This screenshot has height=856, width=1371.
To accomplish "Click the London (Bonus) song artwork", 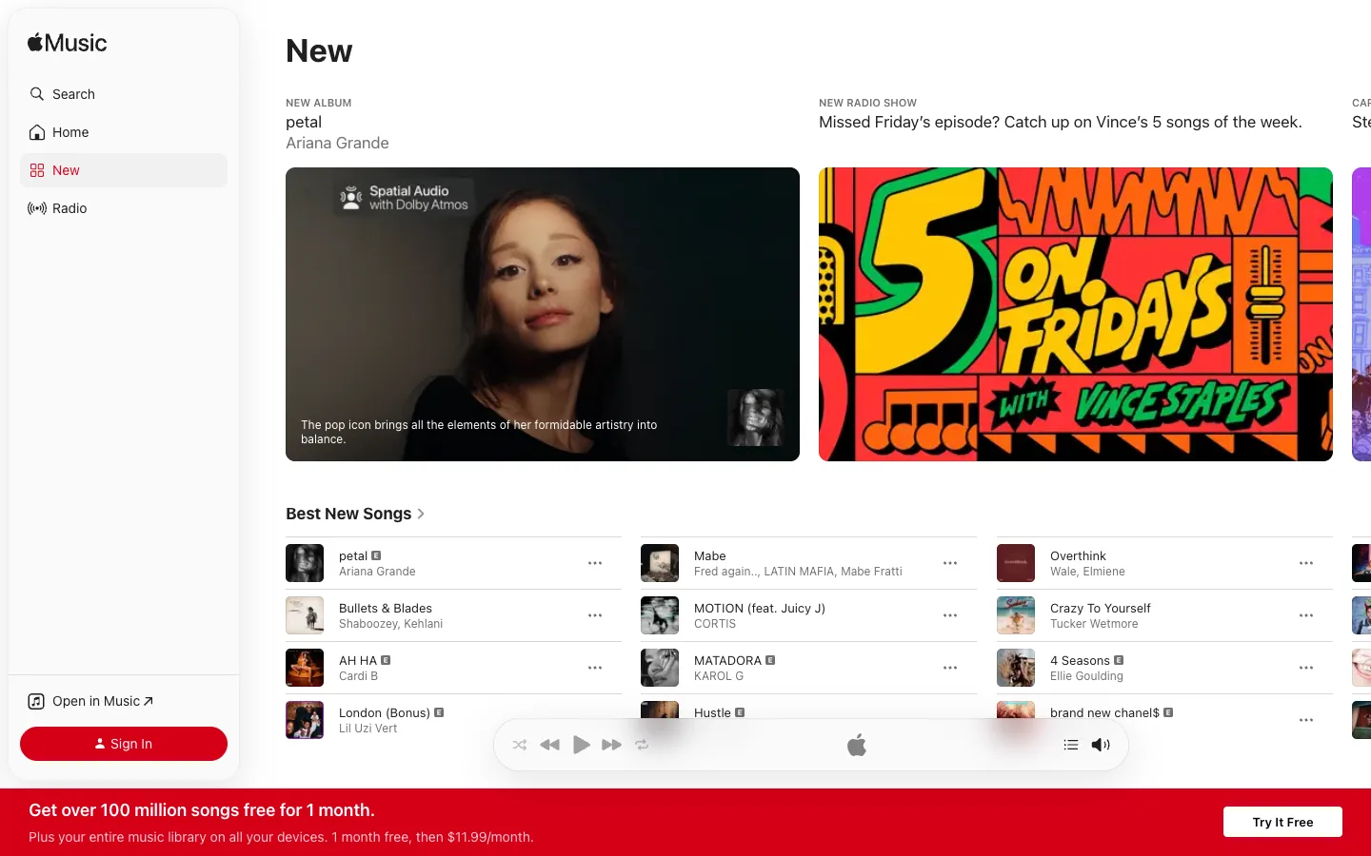I will pyautogui.click(x=305, y=720).
